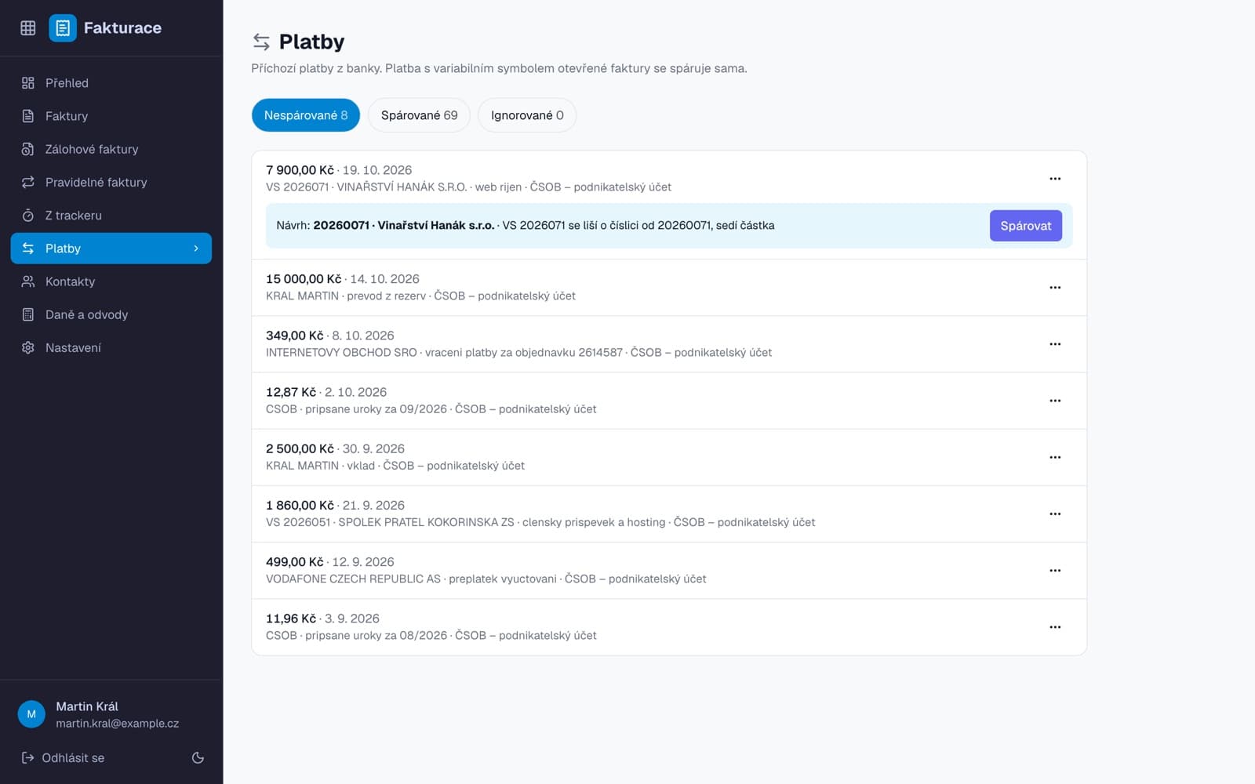Open Daně a odvody calculator icon
1255x784 pixels.
pos(28,314)
